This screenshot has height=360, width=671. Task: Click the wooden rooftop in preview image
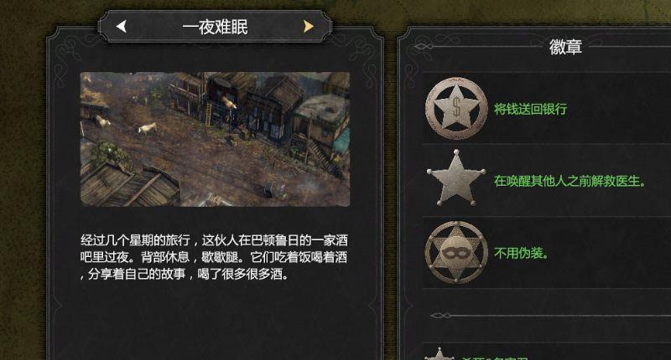[128, 184]
